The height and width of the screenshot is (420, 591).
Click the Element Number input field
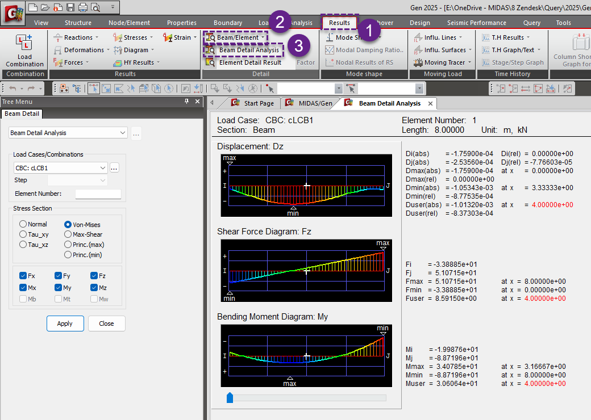(98, 194)
